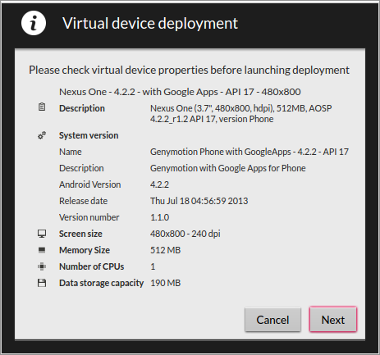Click the clipboard icon beside Description

click(x=42, y=107)
